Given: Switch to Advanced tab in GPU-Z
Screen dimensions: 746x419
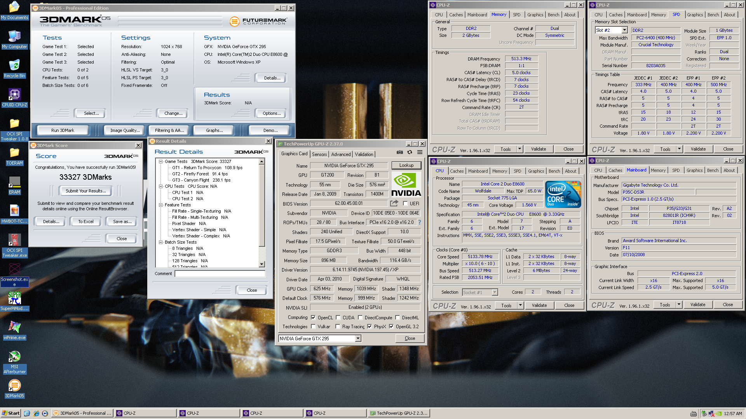Looking at the screenshot, I should (341, 154).
